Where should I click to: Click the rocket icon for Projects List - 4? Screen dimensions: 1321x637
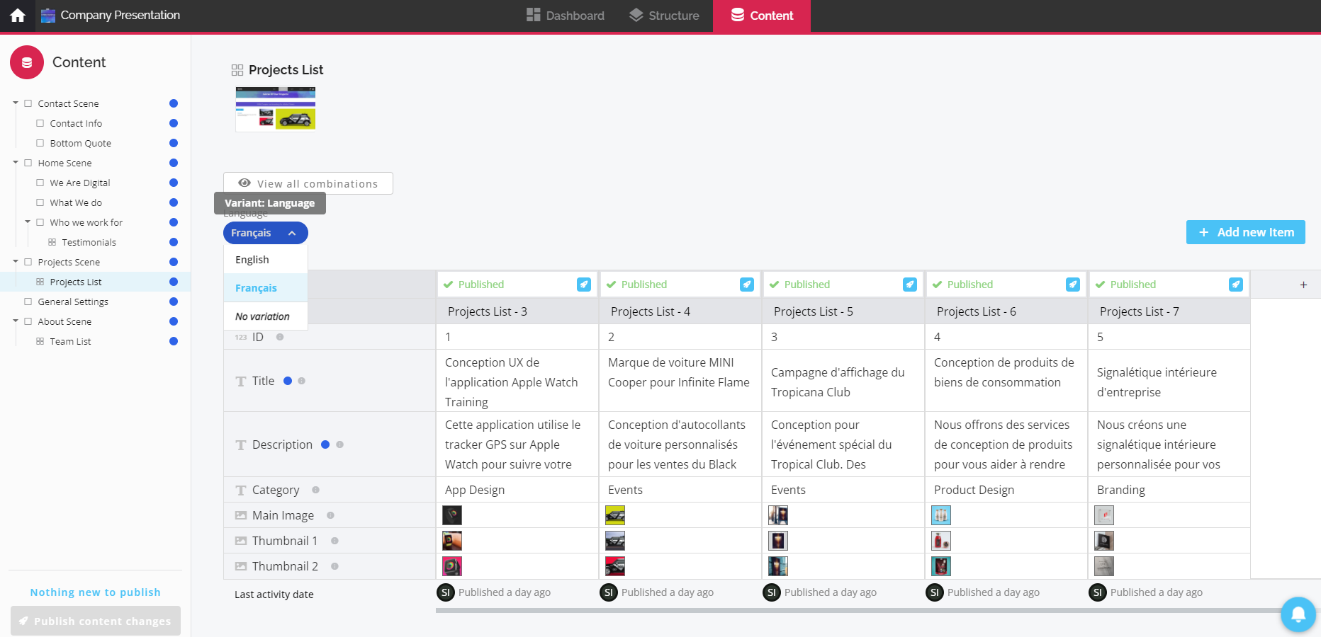point(747,285)
